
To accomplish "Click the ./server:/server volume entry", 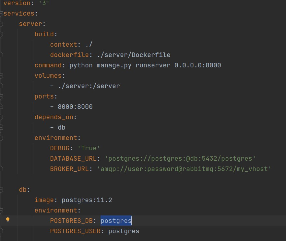I will click(89, 86).
